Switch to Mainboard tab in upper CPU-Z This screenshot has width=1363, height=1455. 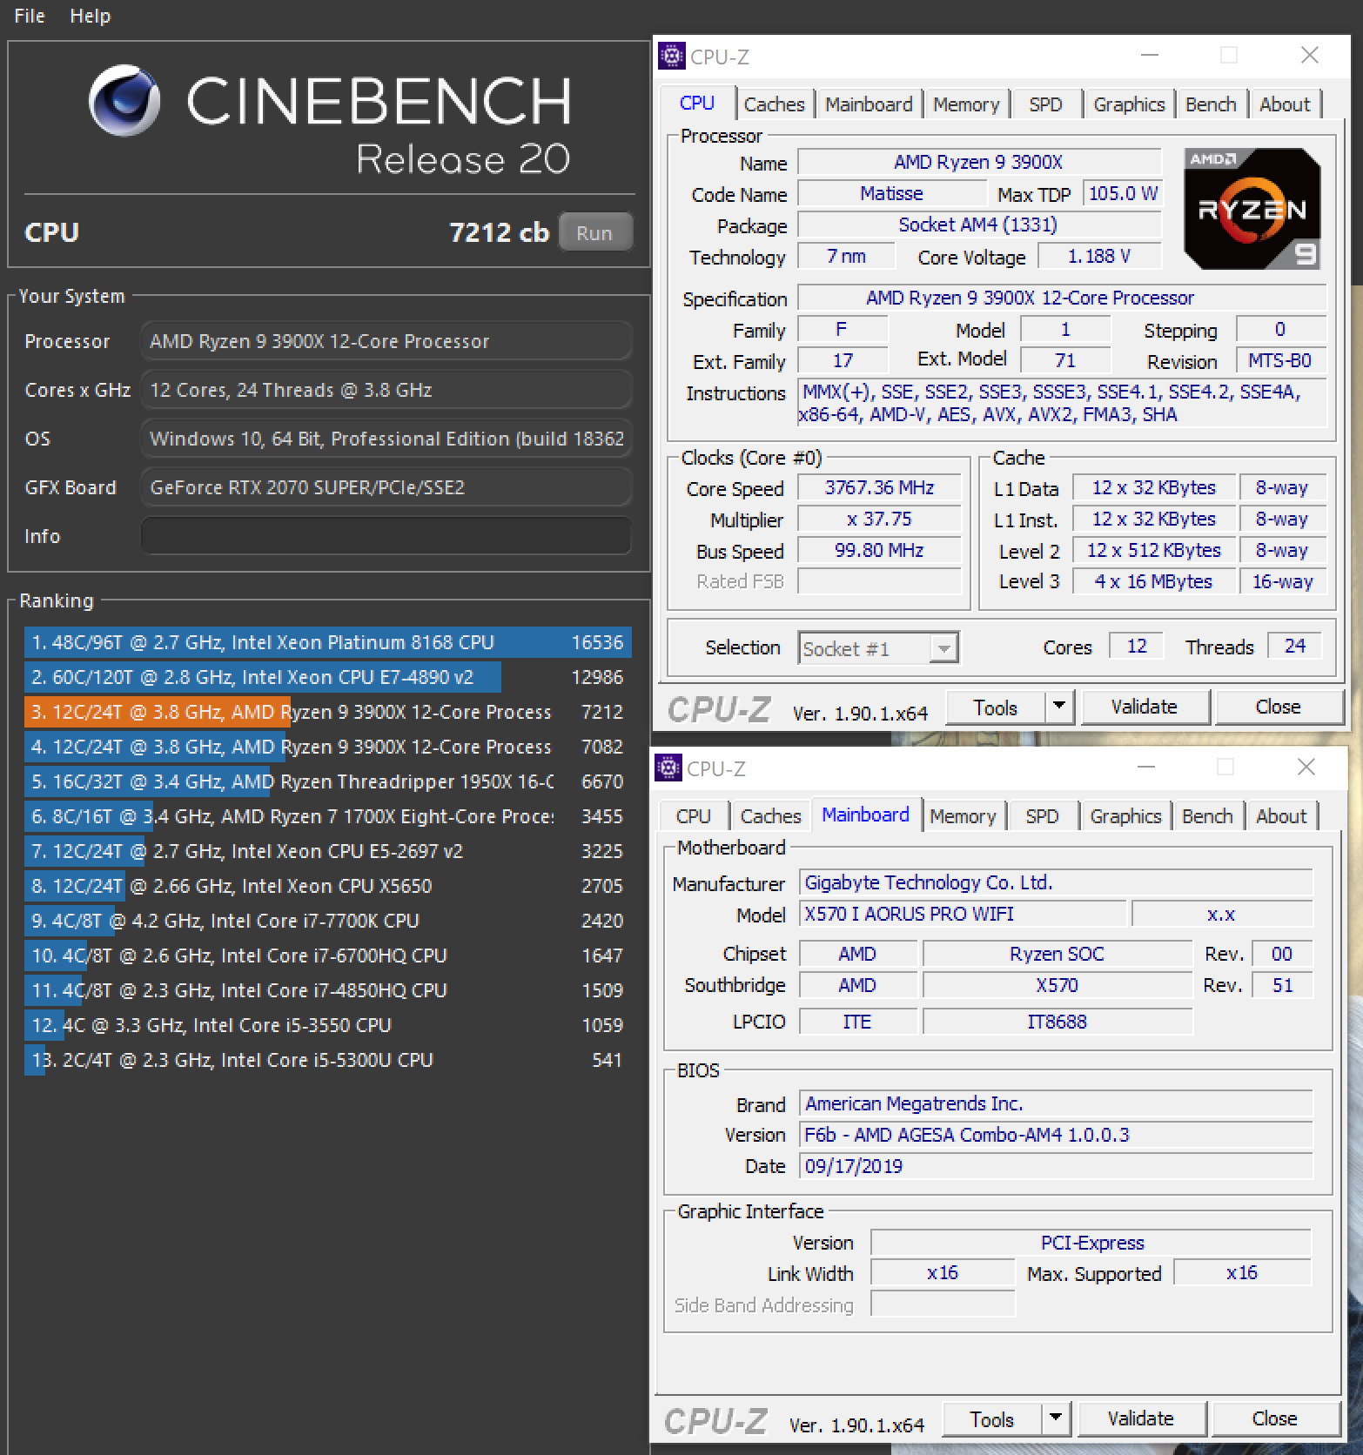click(x=869, y=104)
